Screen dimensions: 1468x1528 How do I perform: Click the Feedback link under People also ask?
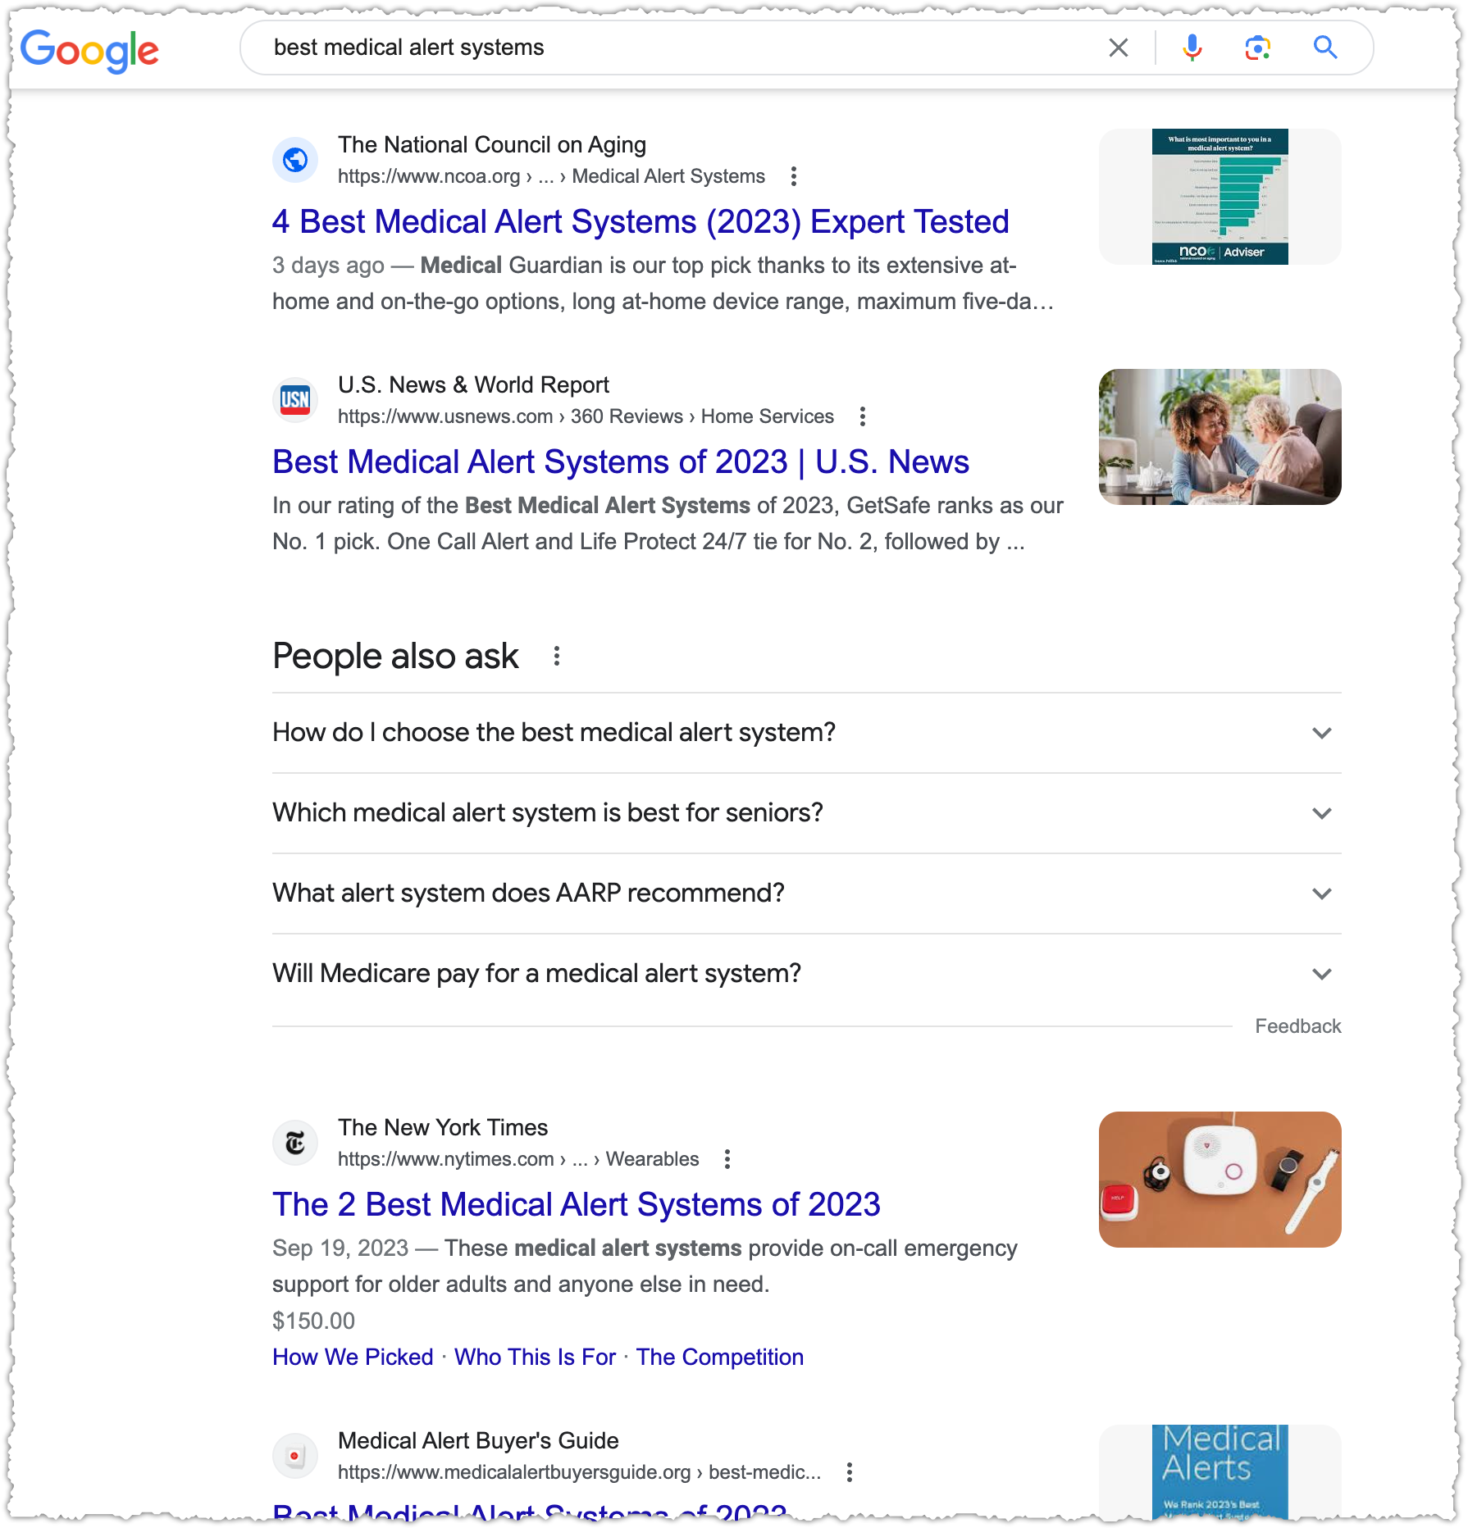(1298, 1026)
